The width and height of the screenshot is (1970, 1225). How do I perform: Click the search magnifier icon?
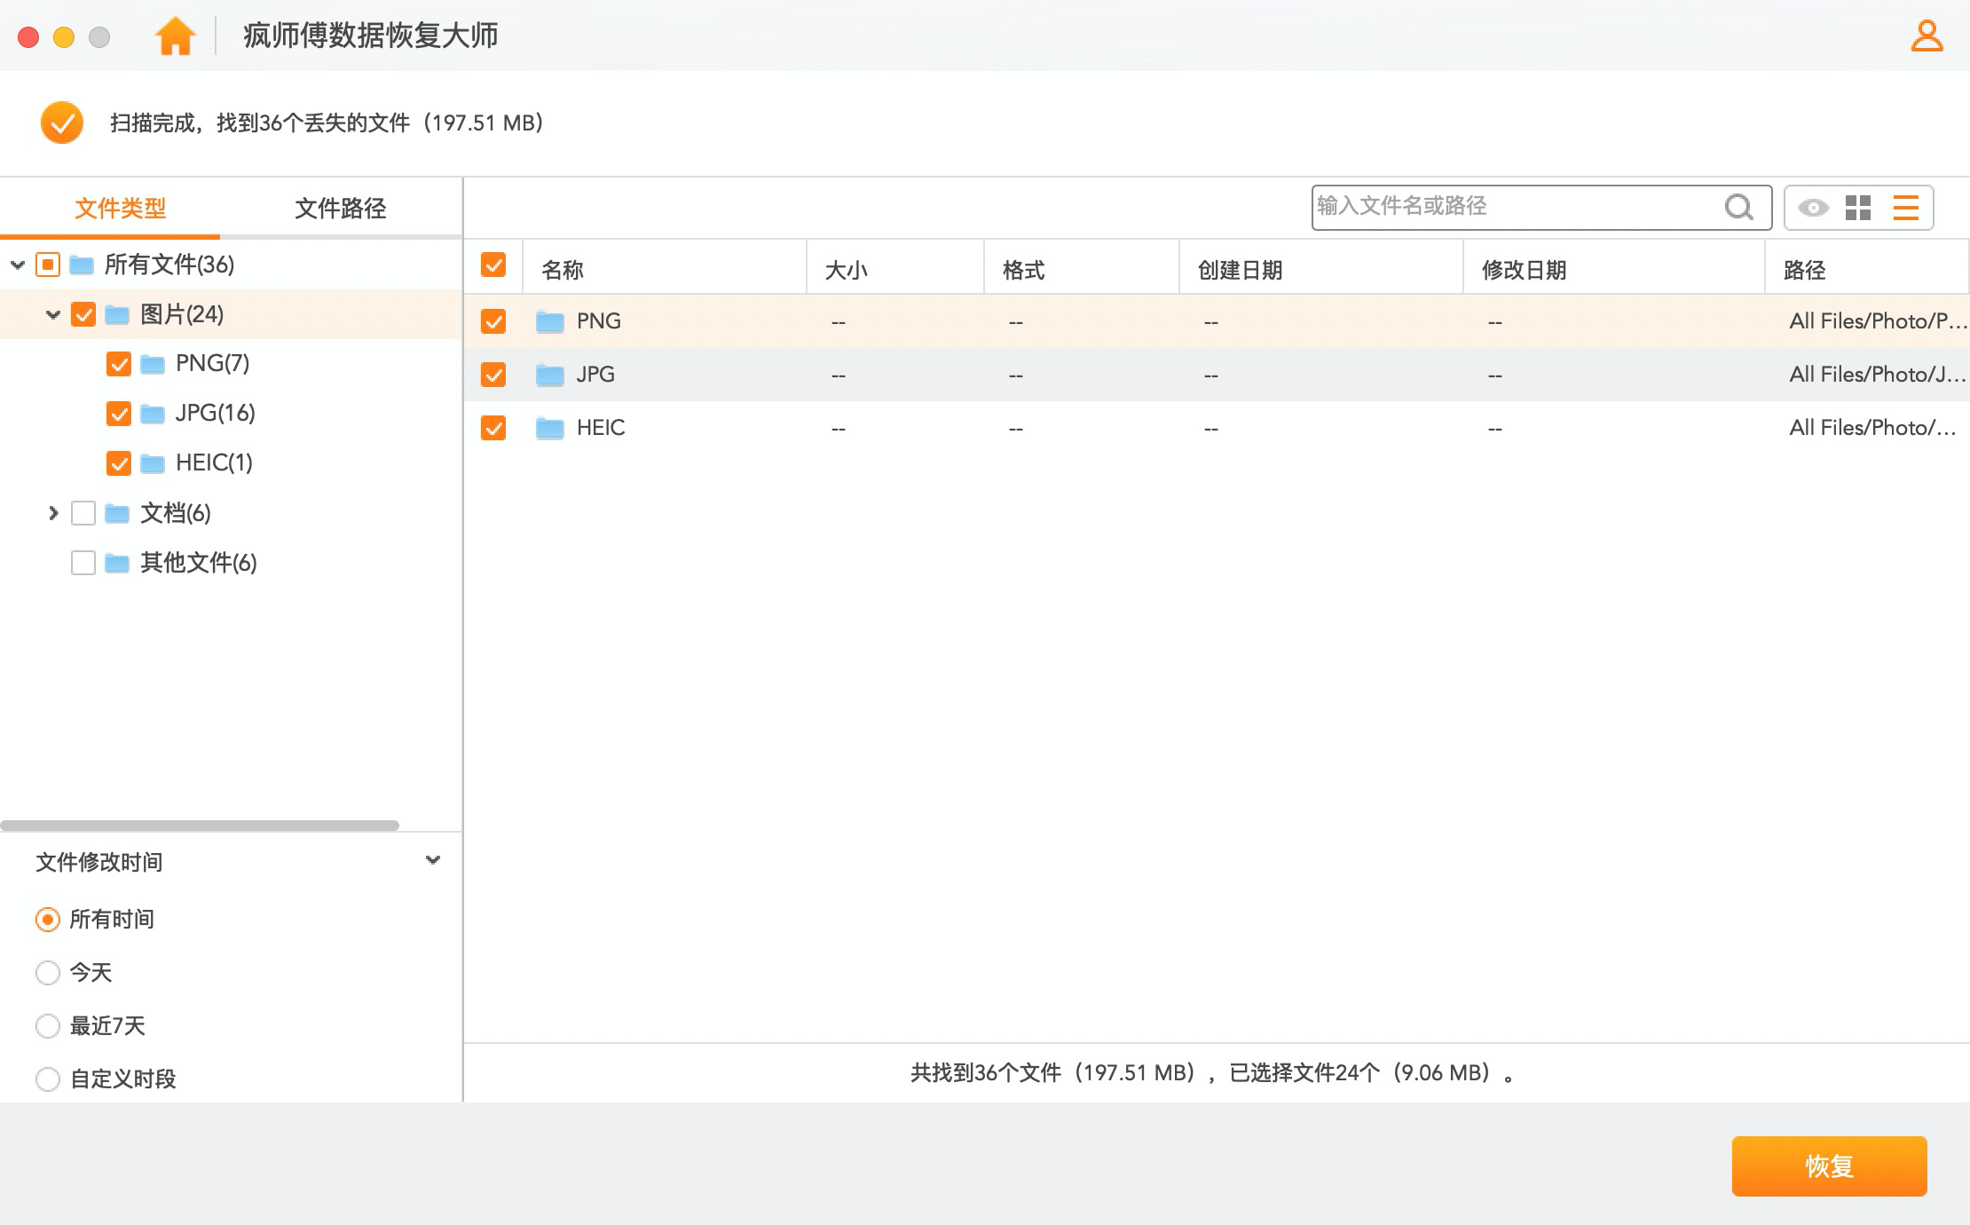click(1738, 207)
